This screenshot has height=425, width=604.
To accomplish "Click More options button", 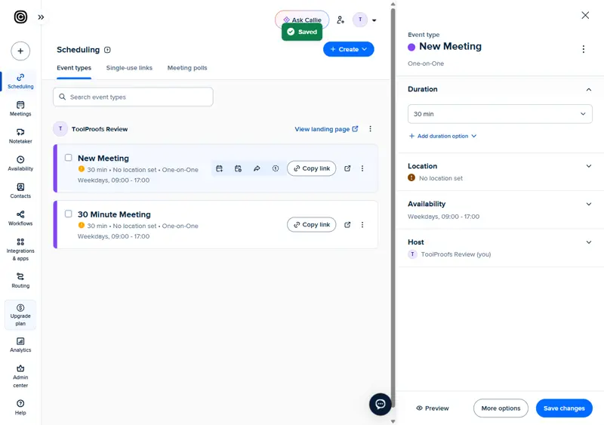I will [x=501, y=408].
